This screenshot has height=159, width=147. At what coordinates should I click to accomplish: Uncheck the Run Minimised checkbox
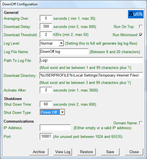(x=141, y=35)
